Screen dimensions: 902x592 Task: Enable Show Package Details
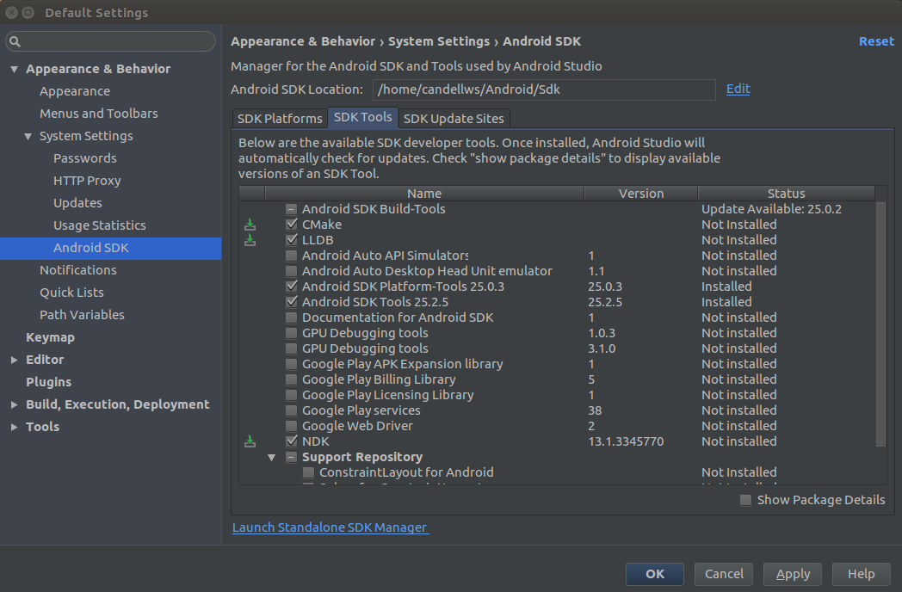[745, 500]
